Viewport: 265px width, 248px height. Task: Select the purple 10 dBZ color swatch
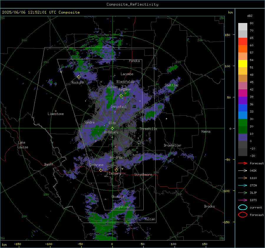pyautogui.click(x=243, y=137)
